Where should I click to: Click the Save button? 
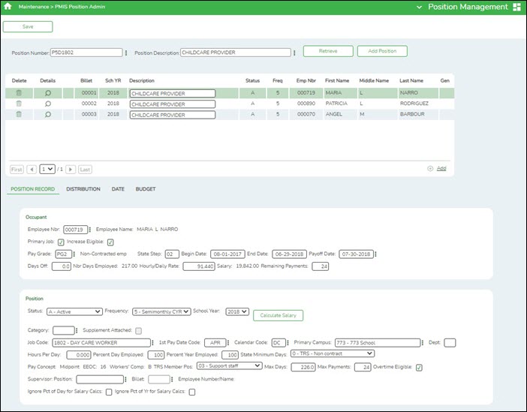pos(28,26)
